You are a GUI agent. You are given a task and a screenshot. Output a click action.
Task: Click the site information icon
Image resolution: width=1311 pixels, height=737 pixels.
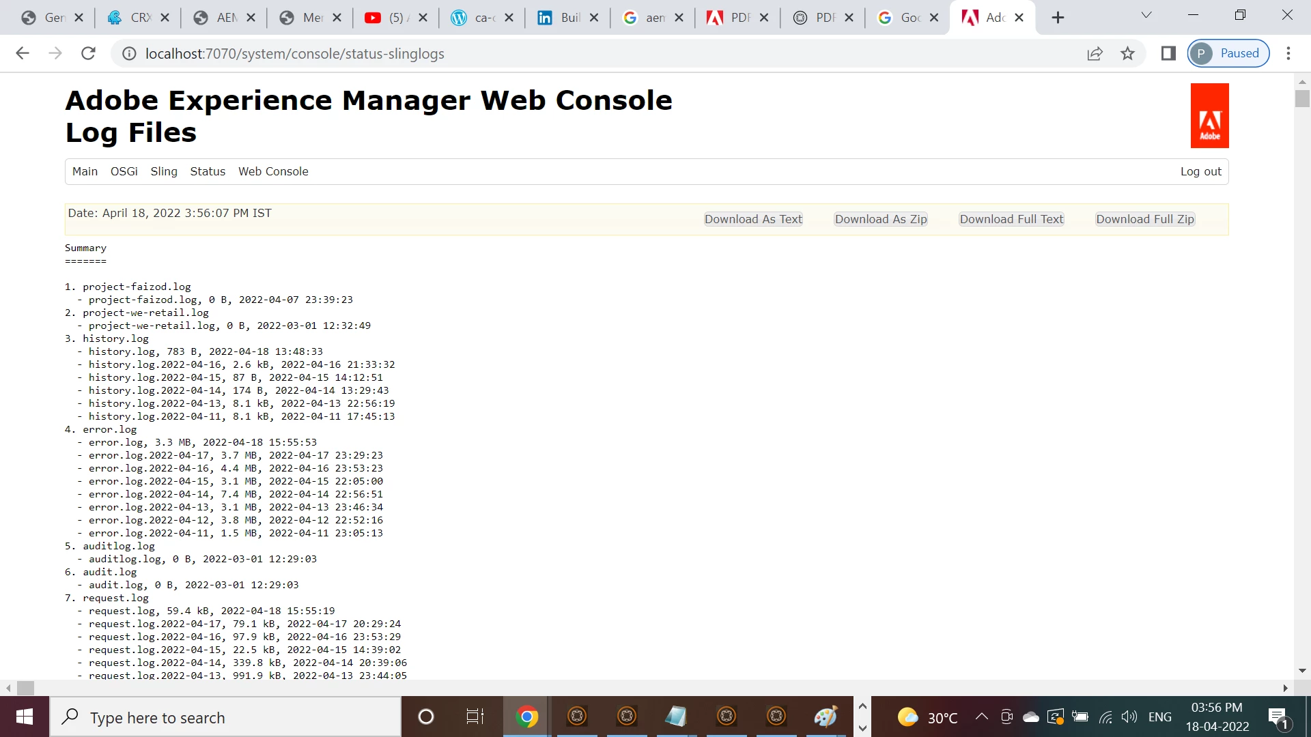(129, 53)
